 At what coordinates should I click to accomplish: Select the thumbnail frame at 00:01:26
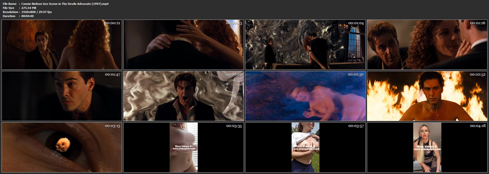tap(427, 45)
